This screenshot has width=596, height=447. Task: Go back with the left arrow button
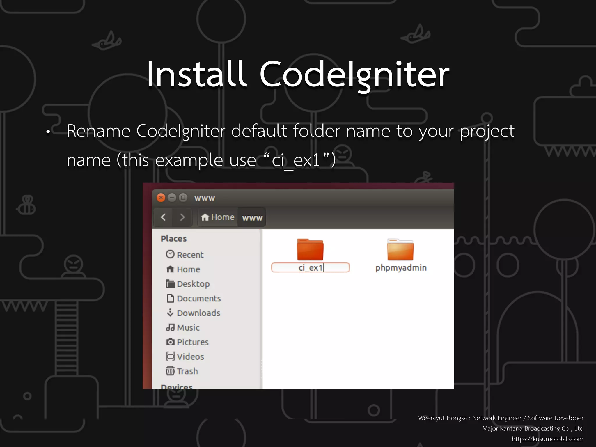coord(163,217)
